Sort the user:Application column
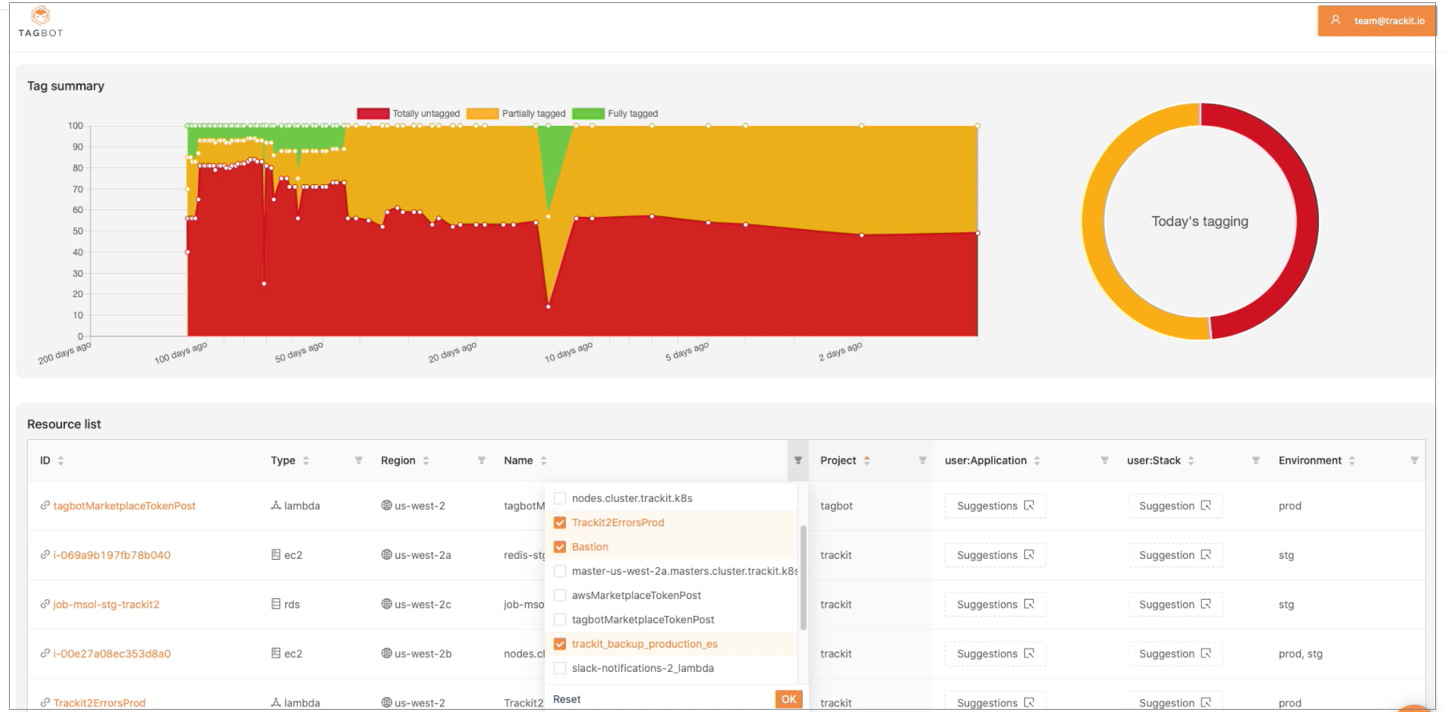The image size is (1445, 712). pos(1036,461)
